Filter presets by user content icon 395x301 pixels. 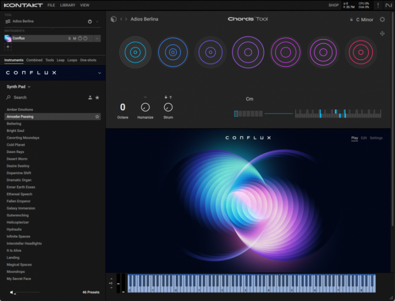click(90, 97)
